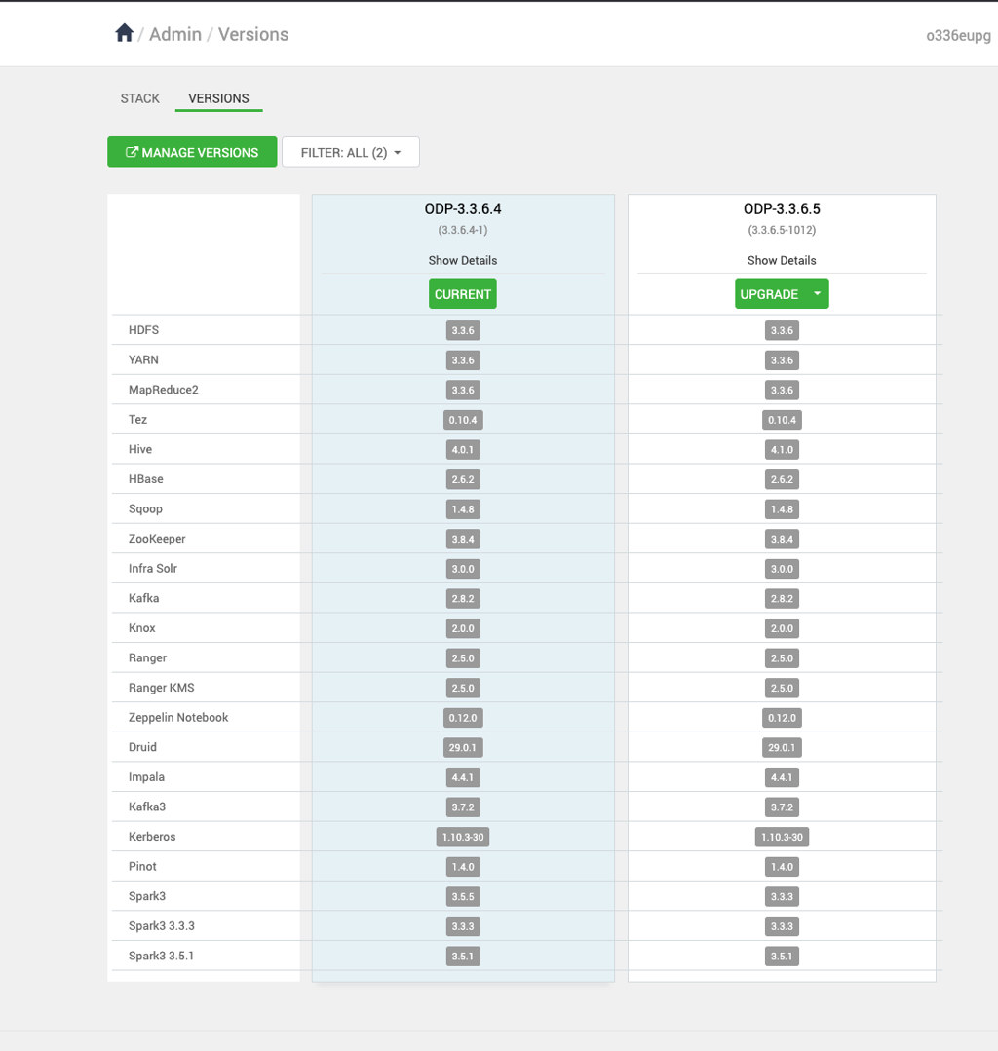Show details for ODP-3.3.6.5
The height and width of the screenshot is (1051, 998).
[x=782, y=260]
